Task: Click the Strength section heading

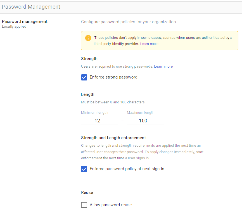Action: coord(89,59)
